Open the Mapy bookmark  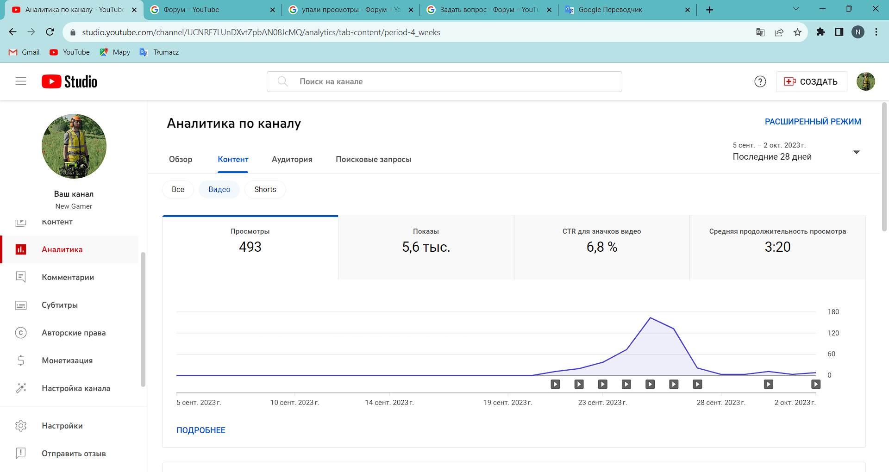115,52
